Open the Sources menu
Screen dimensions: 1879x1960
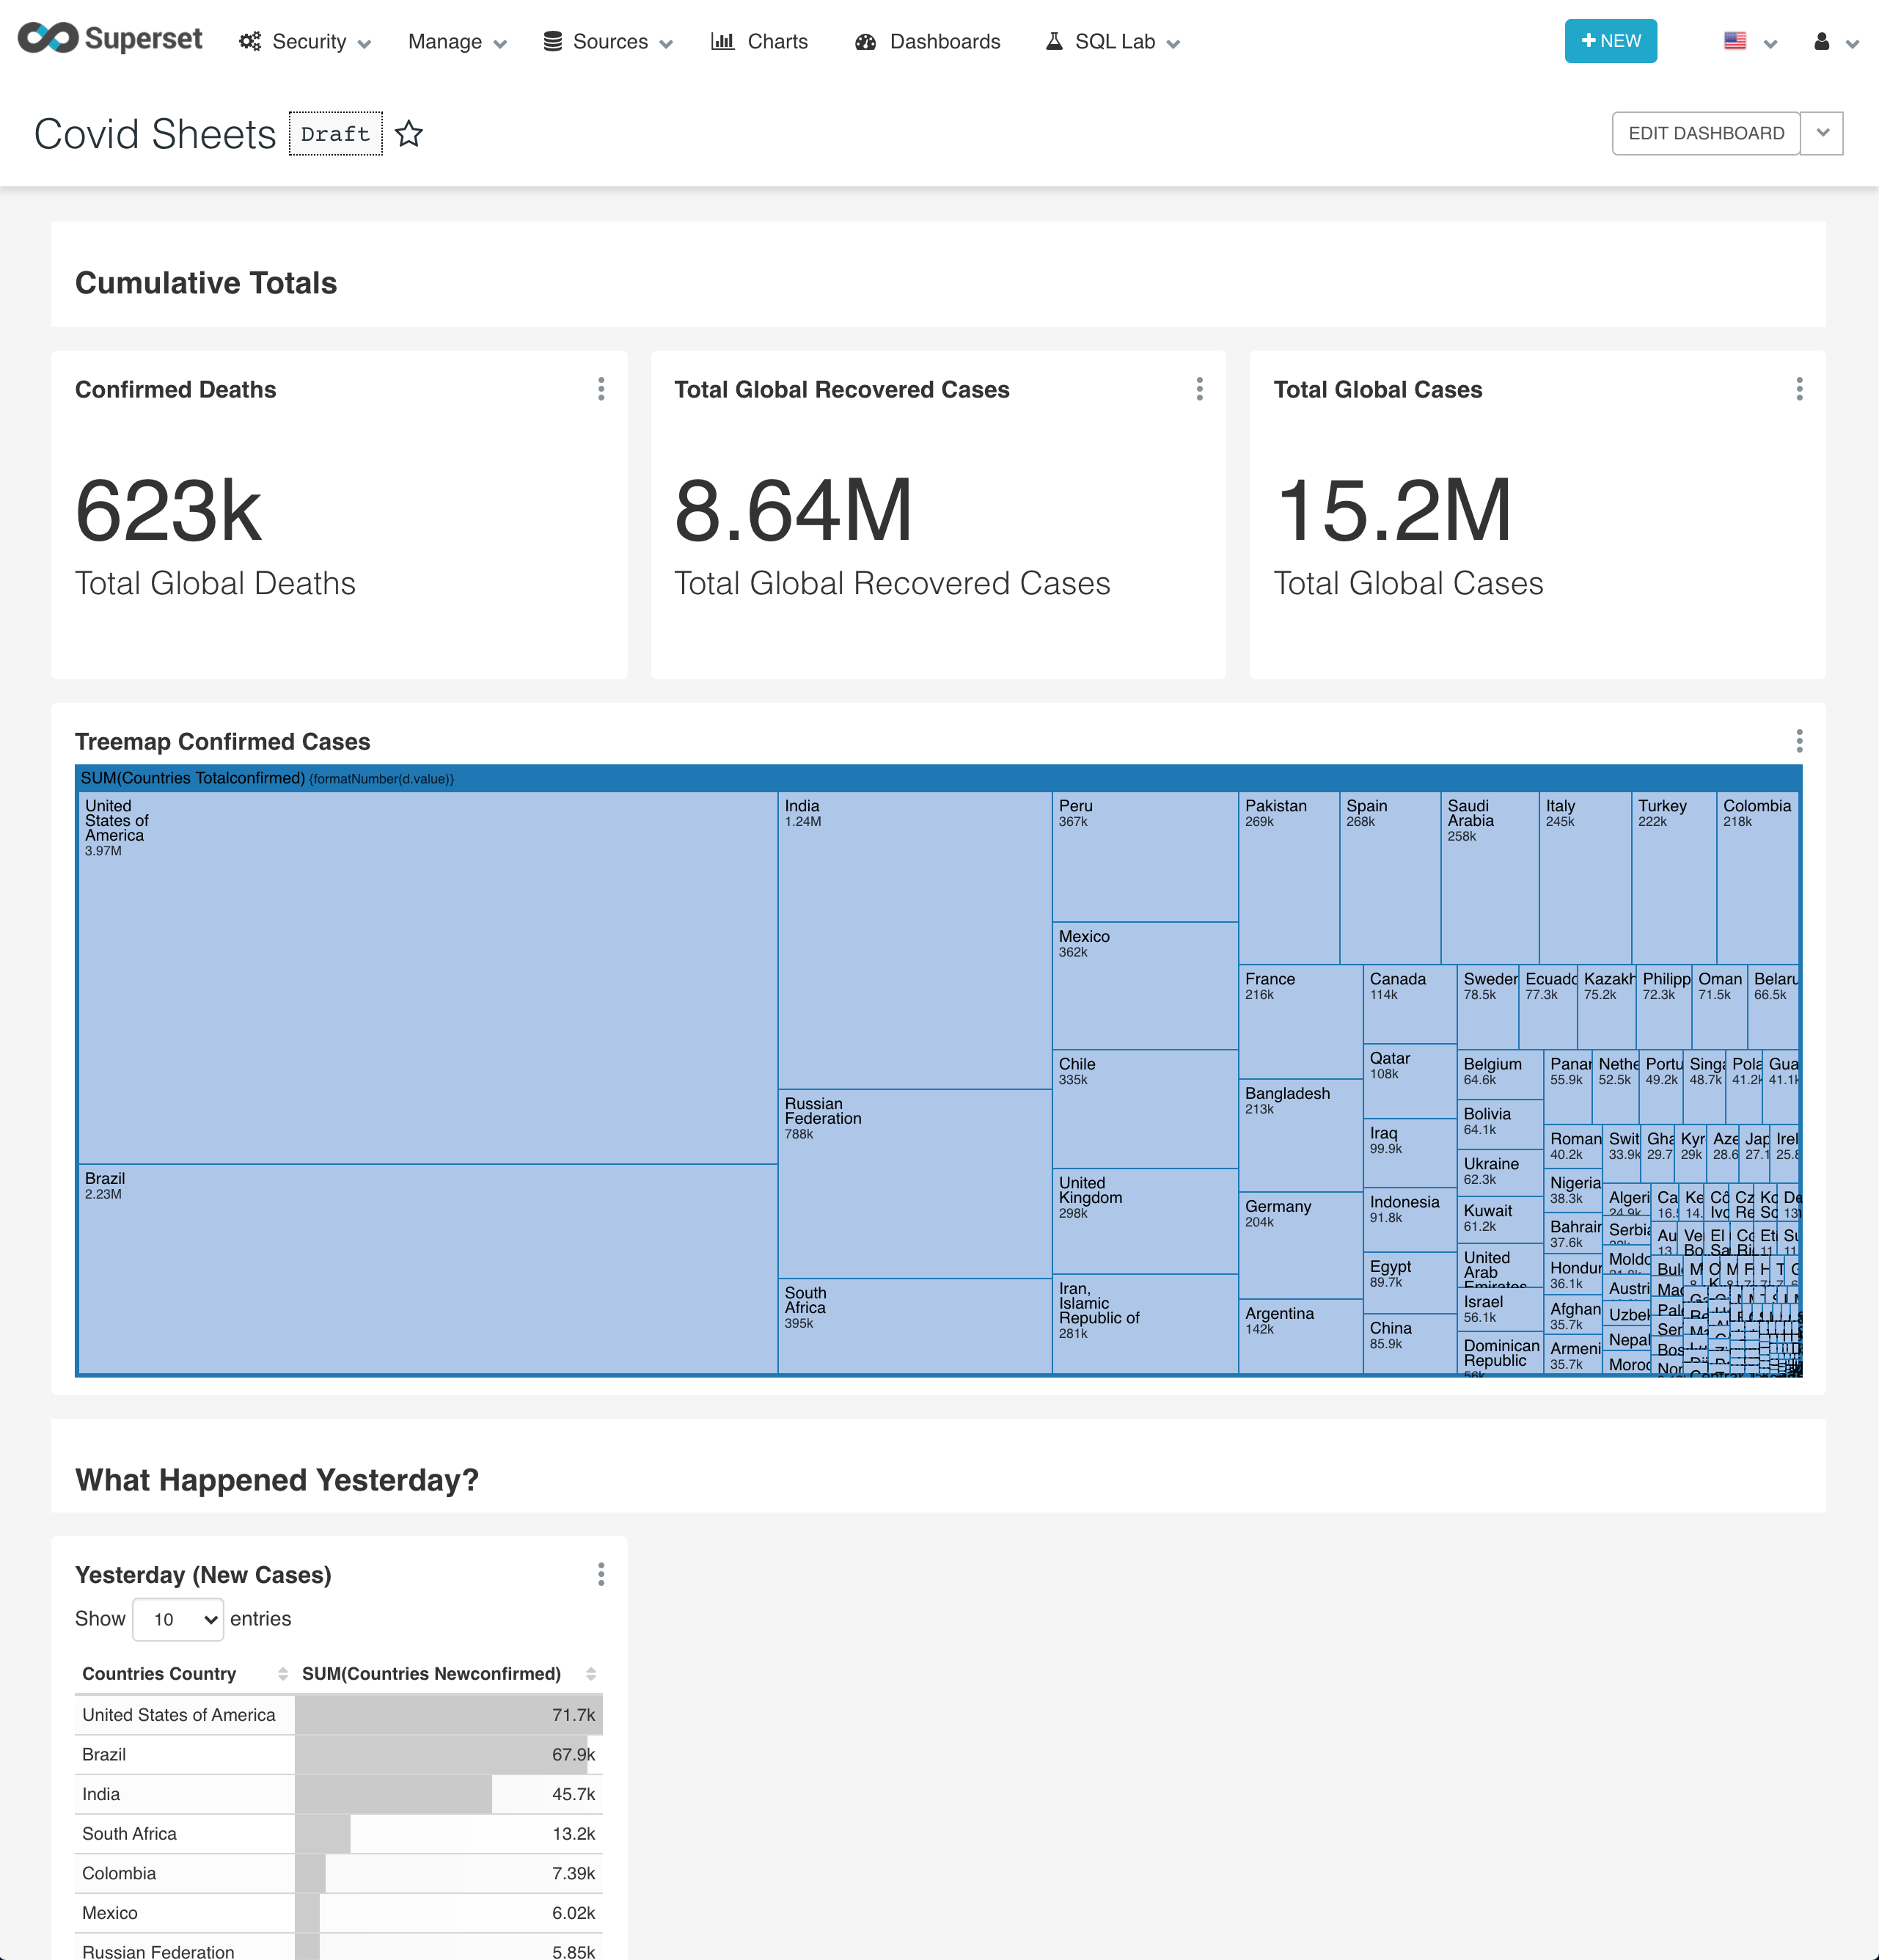pyautogui.click(x=607, y=41)
